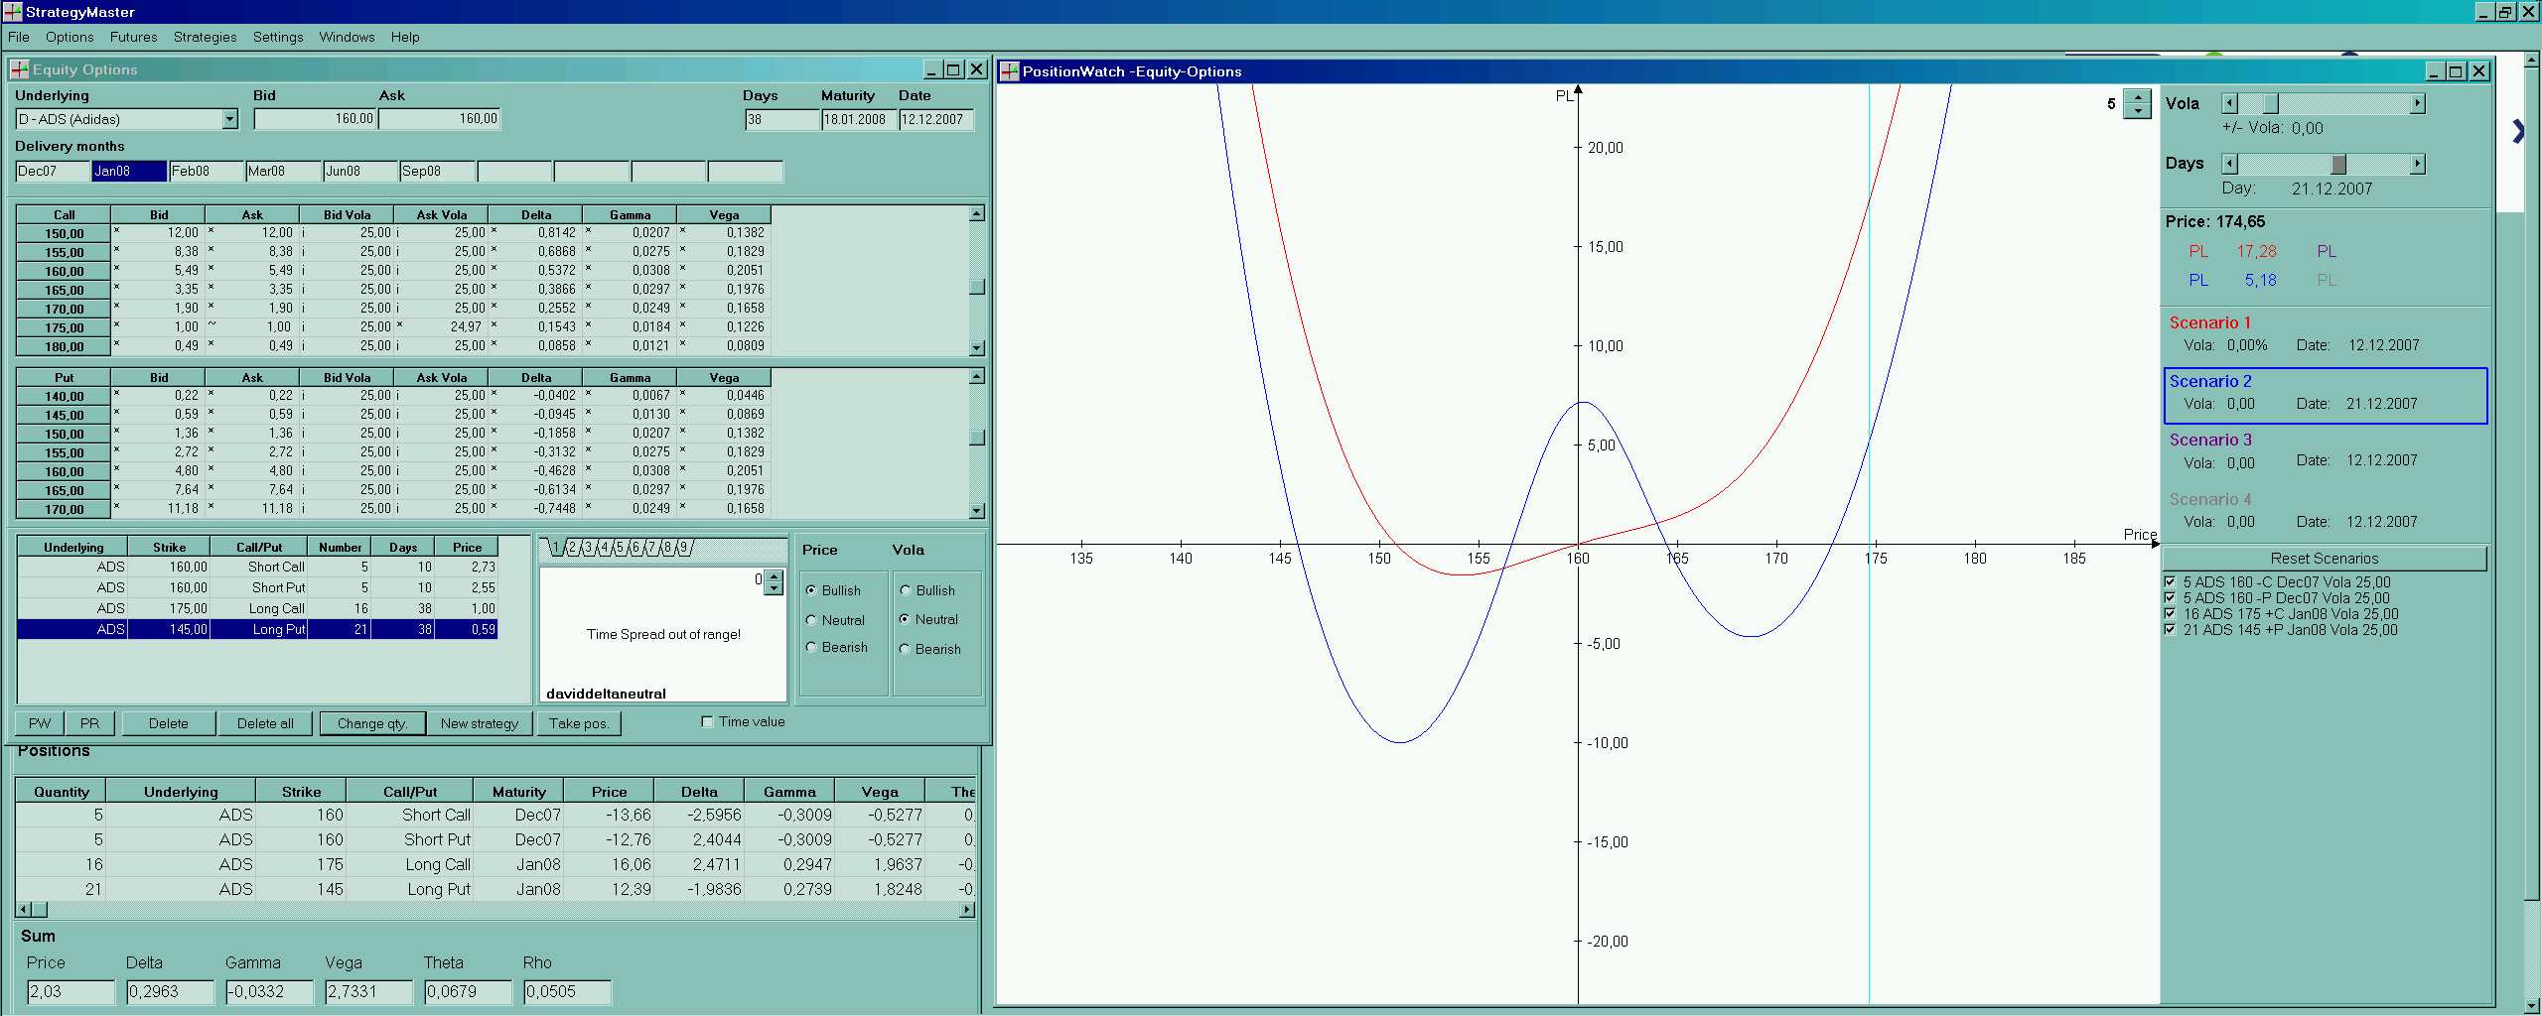Image resolution: width=2542 pixels, height=1016 pixels.
Task: Click the blue chevron at right edge
Action: point(2518,131)
